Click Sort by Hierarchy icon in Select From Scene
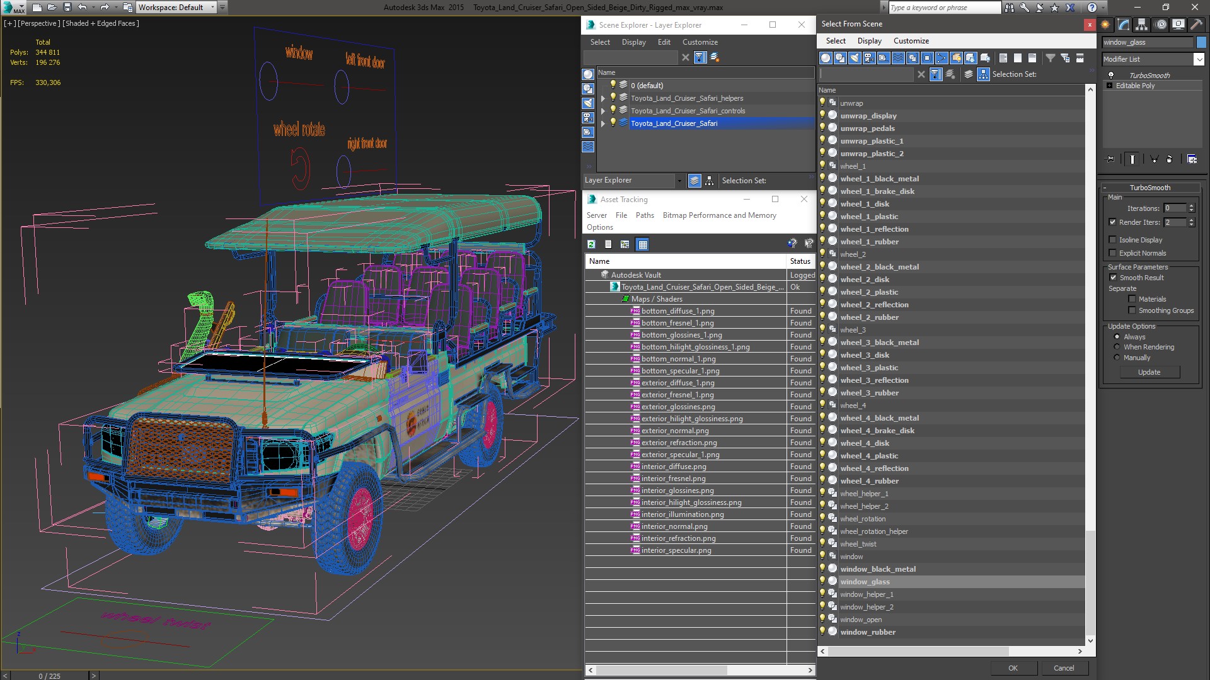1210x680 pixels. pyautogui.click(x=983, y=74)
